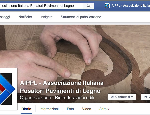Image resolution: width=150 pixels, height=115 pixels.
Task: Open the Foto tab
Action: coord(70,109)
